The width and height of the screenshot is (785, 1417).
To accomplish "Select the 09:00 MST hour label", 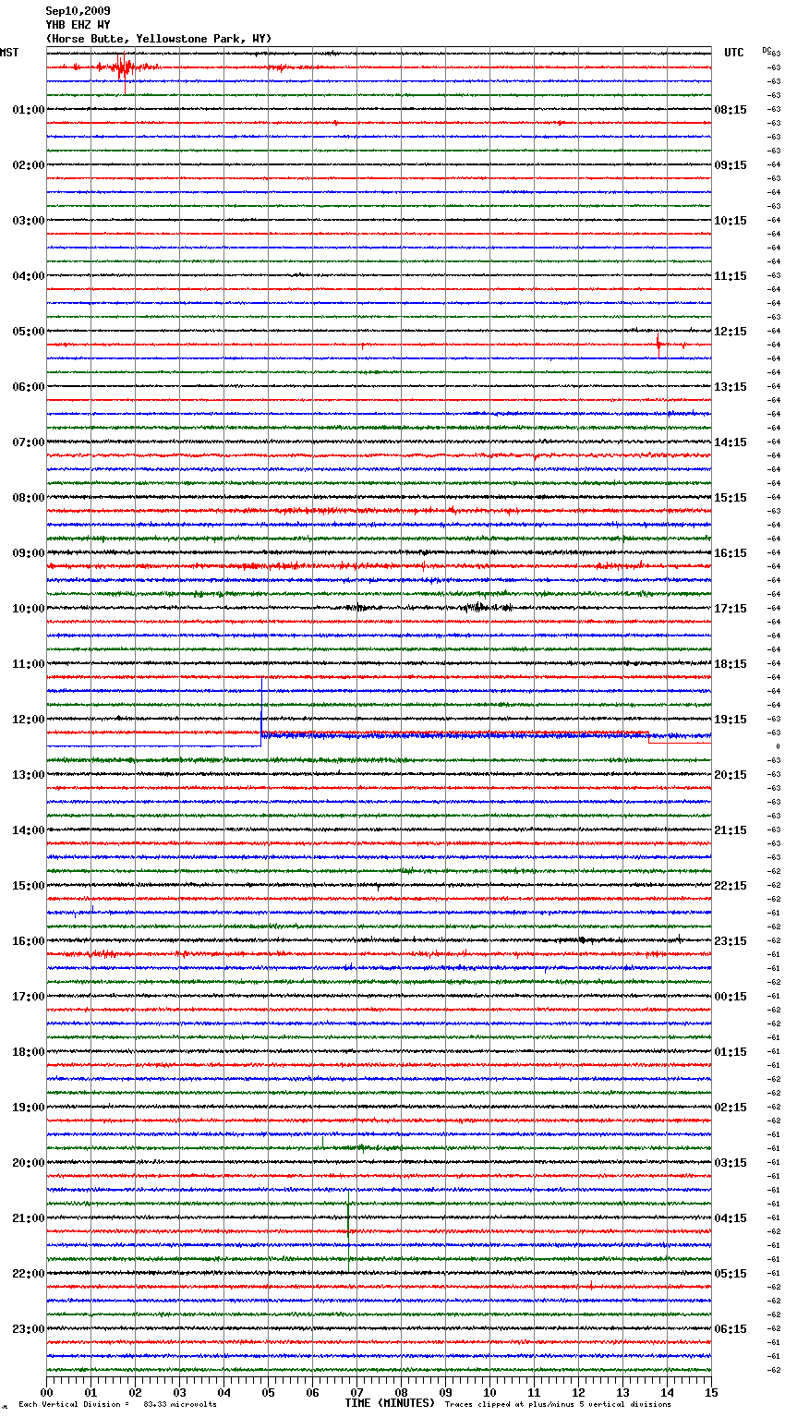I will (x=28, y=553).
